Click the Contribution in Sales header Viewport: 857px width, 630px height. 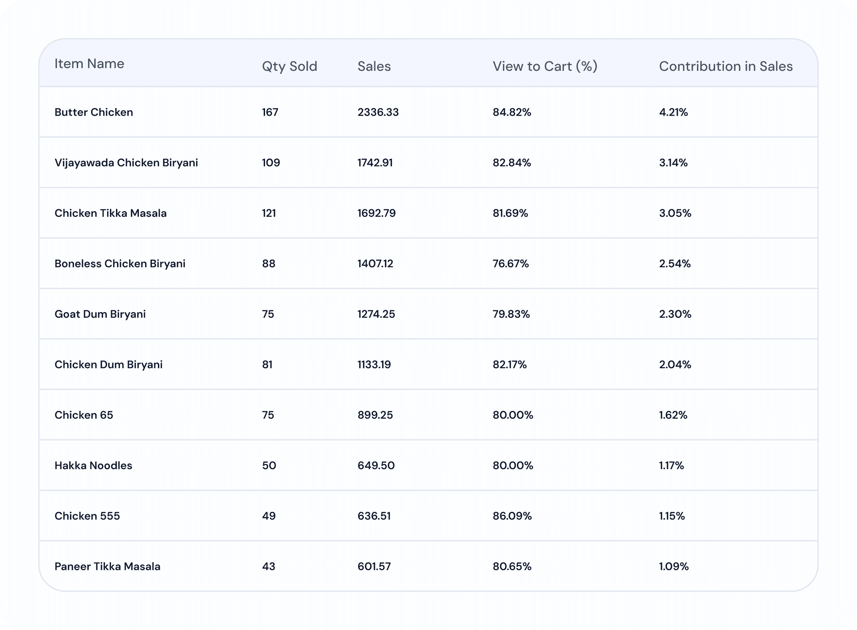[x=726, y=66]
